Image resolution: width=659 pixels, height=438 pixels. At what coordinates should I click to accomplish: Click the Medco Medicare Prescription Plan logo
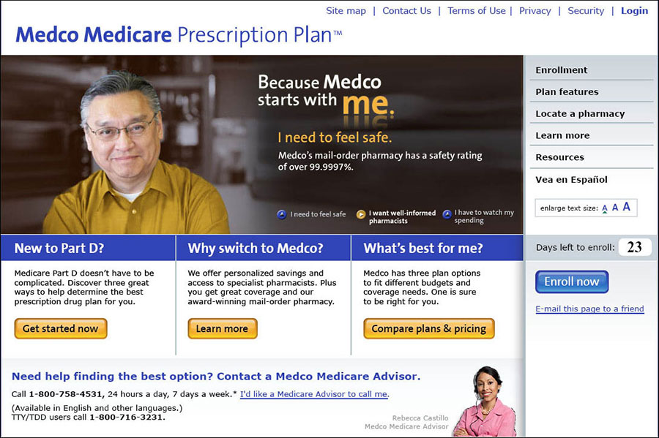[x=179, y=35]
